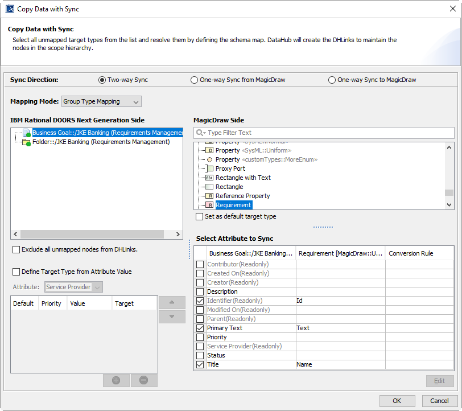Image resolution: width=462 pixels, height=411 pixels.
Task: Click the move-up arrow button
Action: tap(172, 303)
